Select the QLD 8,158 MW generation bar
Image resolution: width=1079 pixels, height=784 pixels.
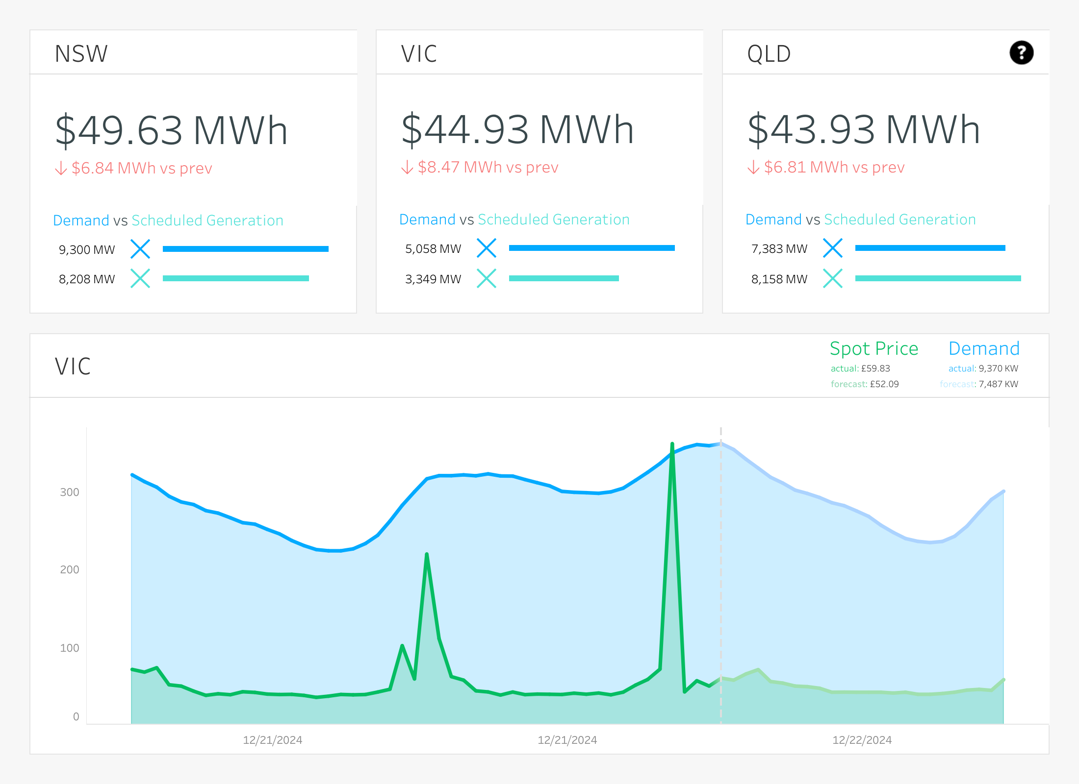[x=938, y=278]
